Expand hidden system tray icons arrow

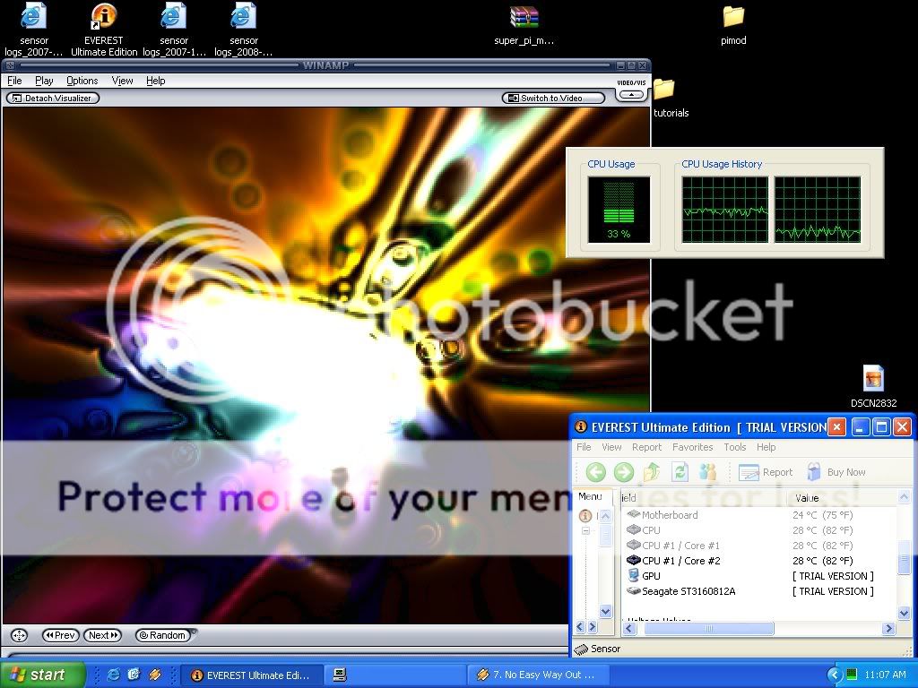(x=835, y=675)
